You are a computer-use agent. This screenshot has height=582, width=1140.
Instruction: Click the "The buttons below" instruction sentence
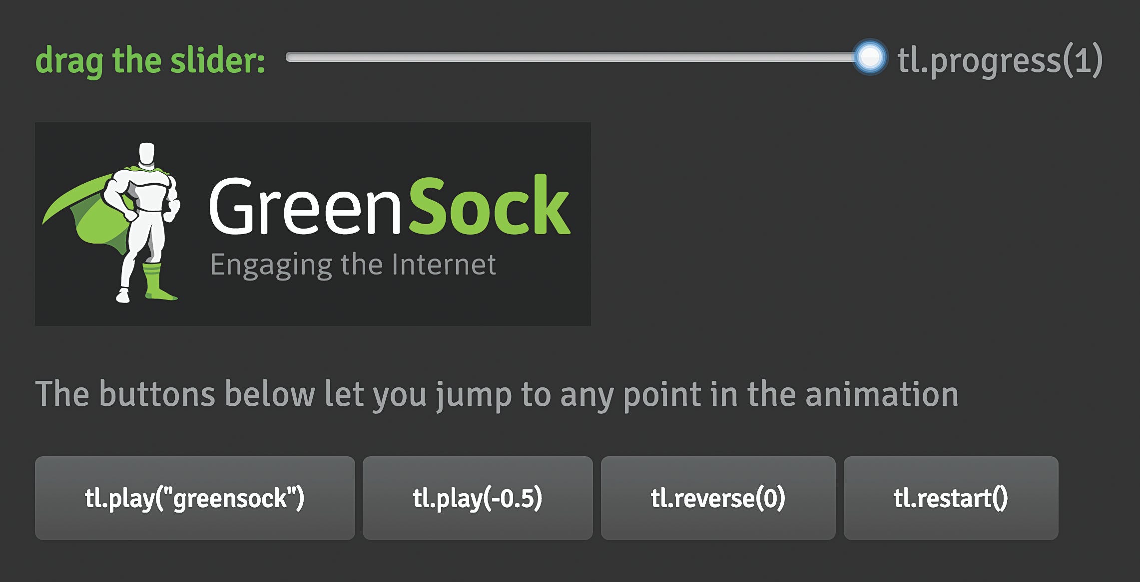[x=497, y=394]
